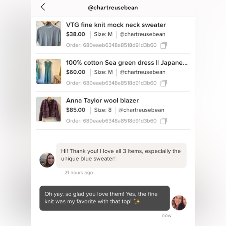Visit the @chartreusebean seller link on the sweater listing
Image resolution: width=226 pixels, height=226 pixels.
pyautogui.click(x=142, y=34)
